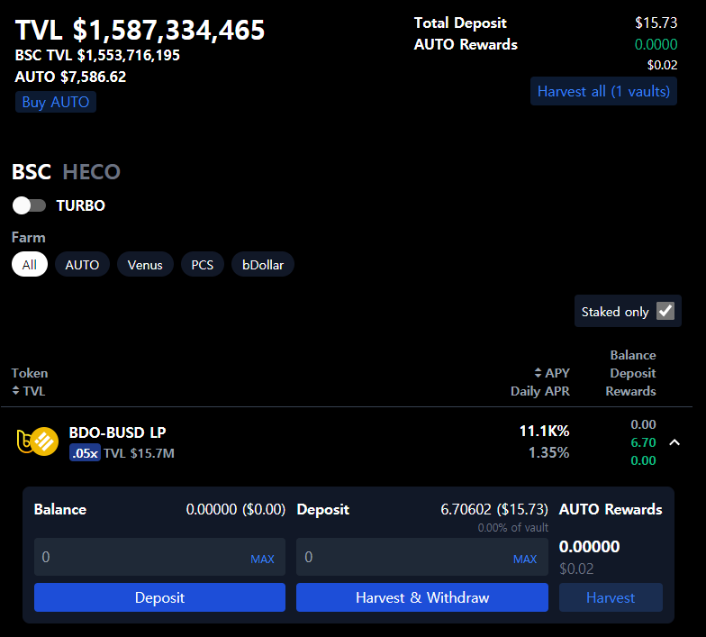Click the 0.00000 ($0.00) balance amount
This screenshot has height=637, width=706.
pos(236,509)
